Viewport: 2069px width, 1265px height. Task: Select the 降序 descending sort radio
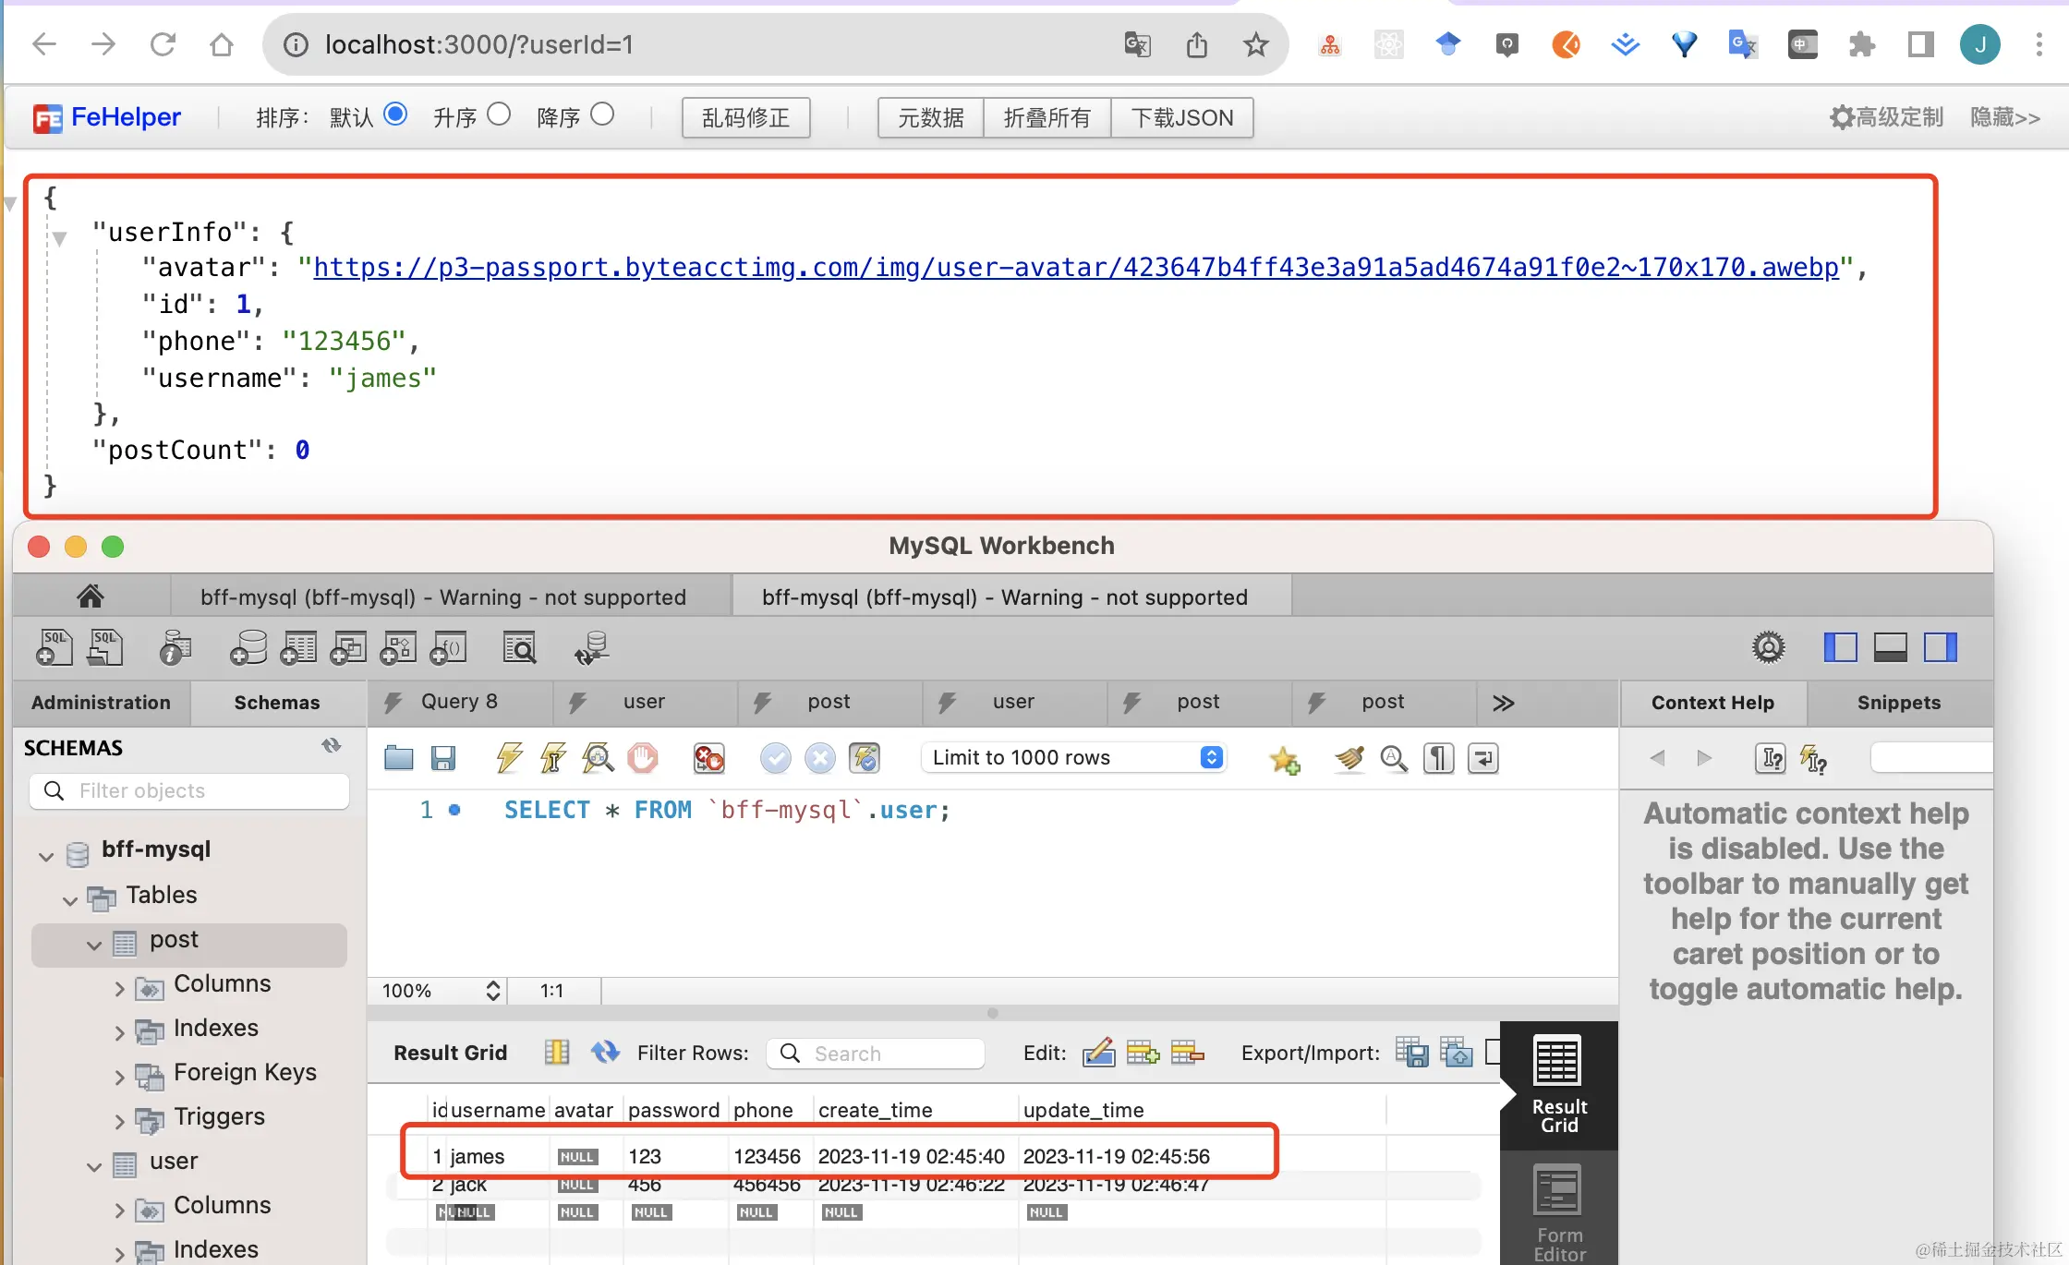pos(602,114)
